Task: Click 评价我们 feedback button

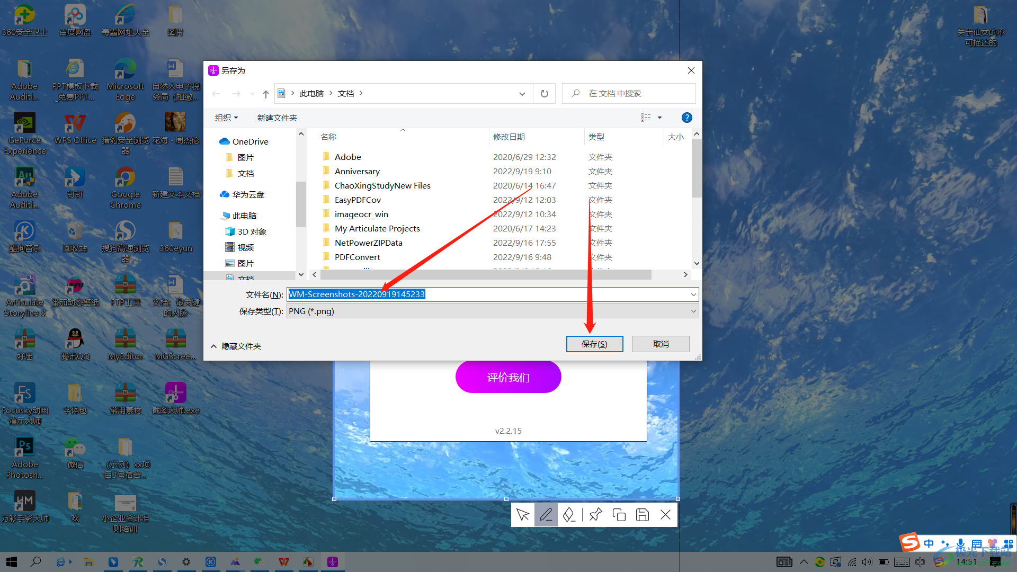Action: (508, 377)
